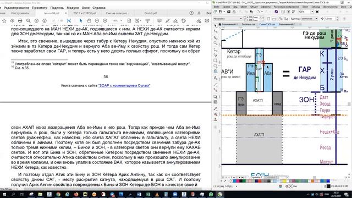Expand the Open file arrow in CorelDRAW
This screenshot has width=352, height=198.
[x=224, y=12]
